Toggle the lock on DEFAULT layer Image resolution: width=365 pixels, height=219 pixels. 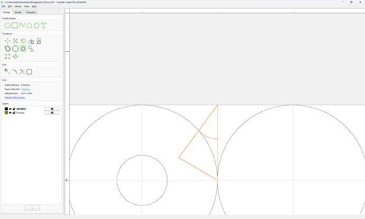point(14,109)
